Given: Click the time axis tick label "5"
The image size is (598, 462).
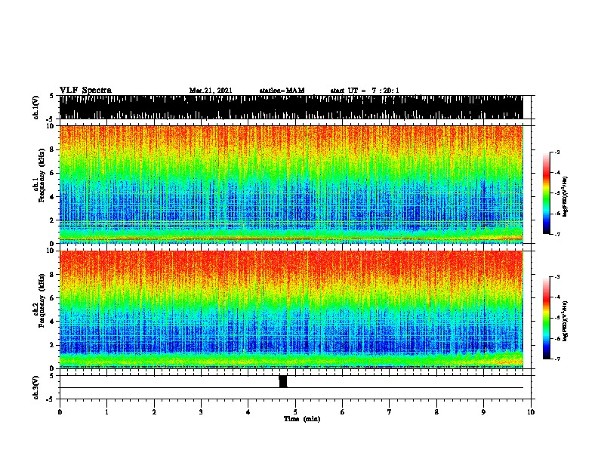Looking at the screenshot, I should (295, 412).
